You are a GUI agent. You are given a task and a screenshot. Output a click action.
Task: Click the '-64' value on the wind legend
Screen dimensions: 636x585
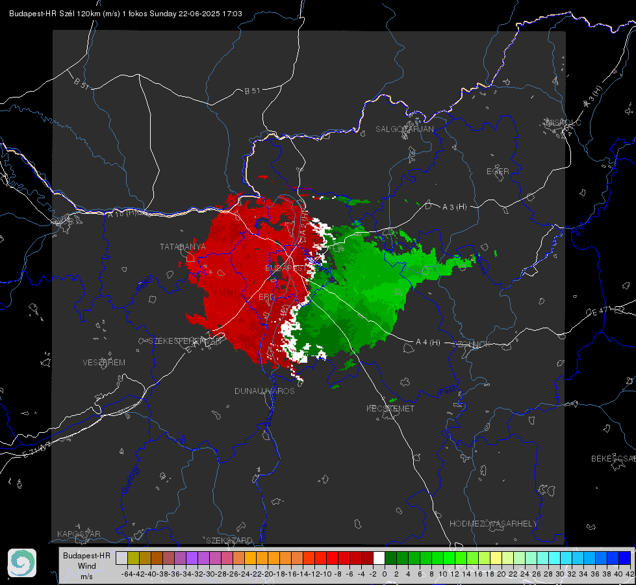(127, 574)
